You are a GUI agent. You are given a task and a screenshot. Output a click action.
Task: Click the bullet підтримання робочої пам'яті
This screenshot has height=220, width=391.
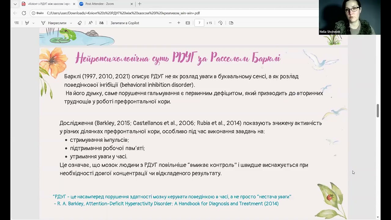[107, 148]
